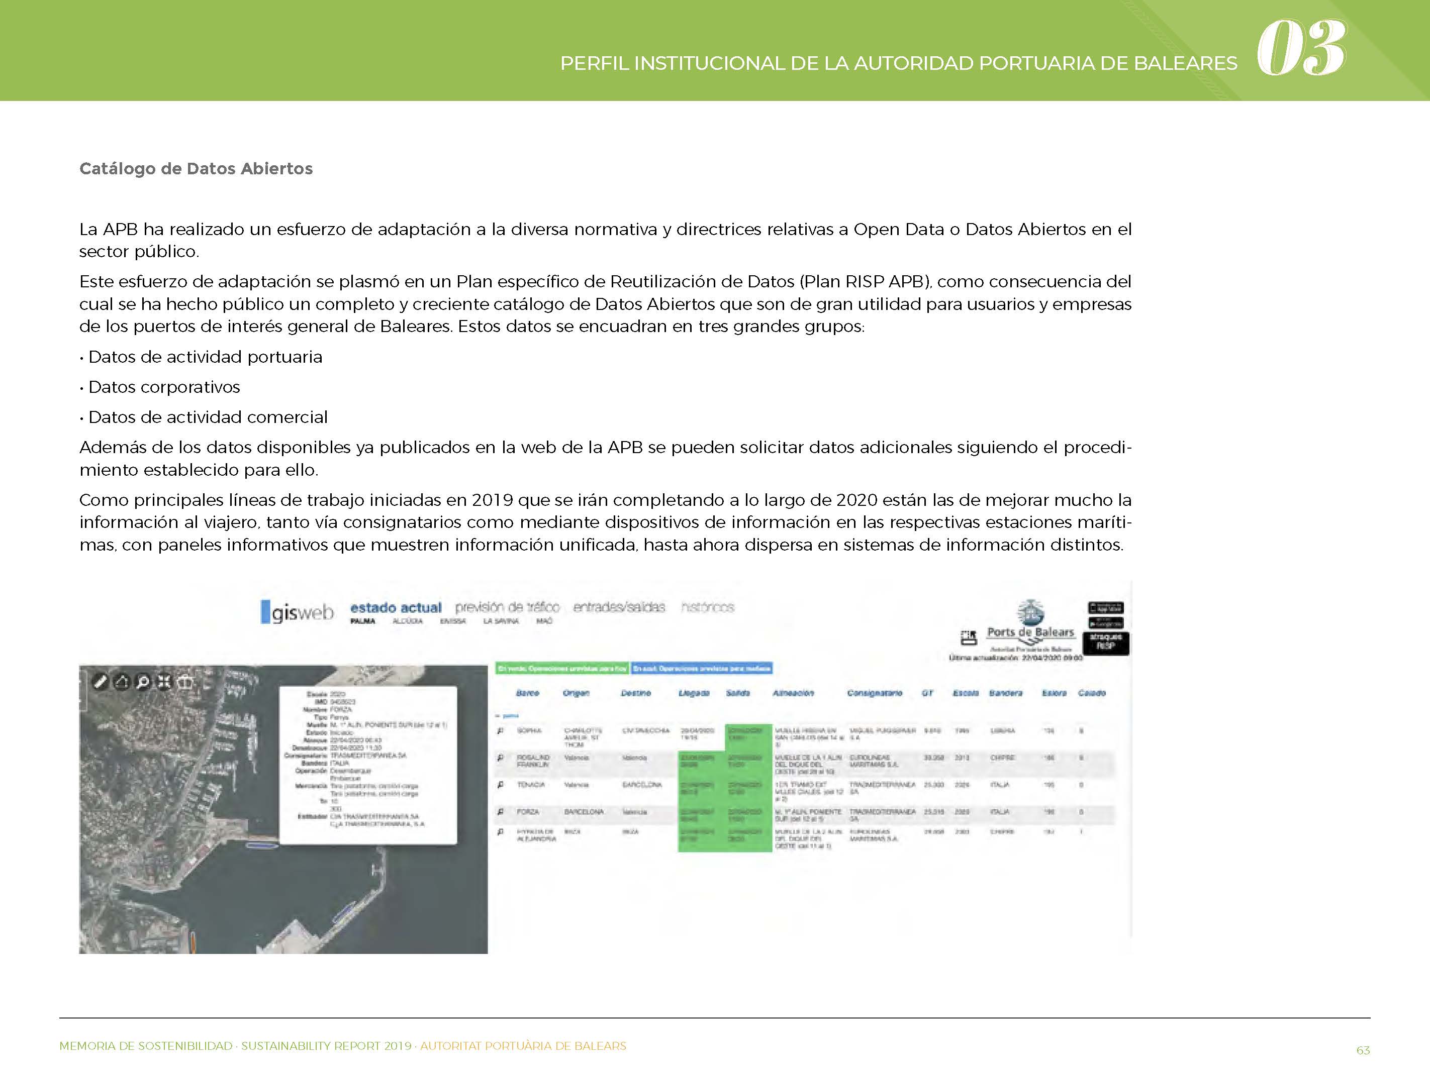Open the entradas/salidas tab

tap(619, 607)
